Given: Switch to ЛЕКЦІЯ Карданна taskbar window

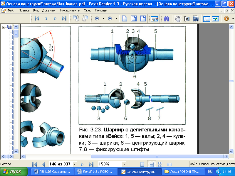Looking at the screenshot, I should [53, 172].
